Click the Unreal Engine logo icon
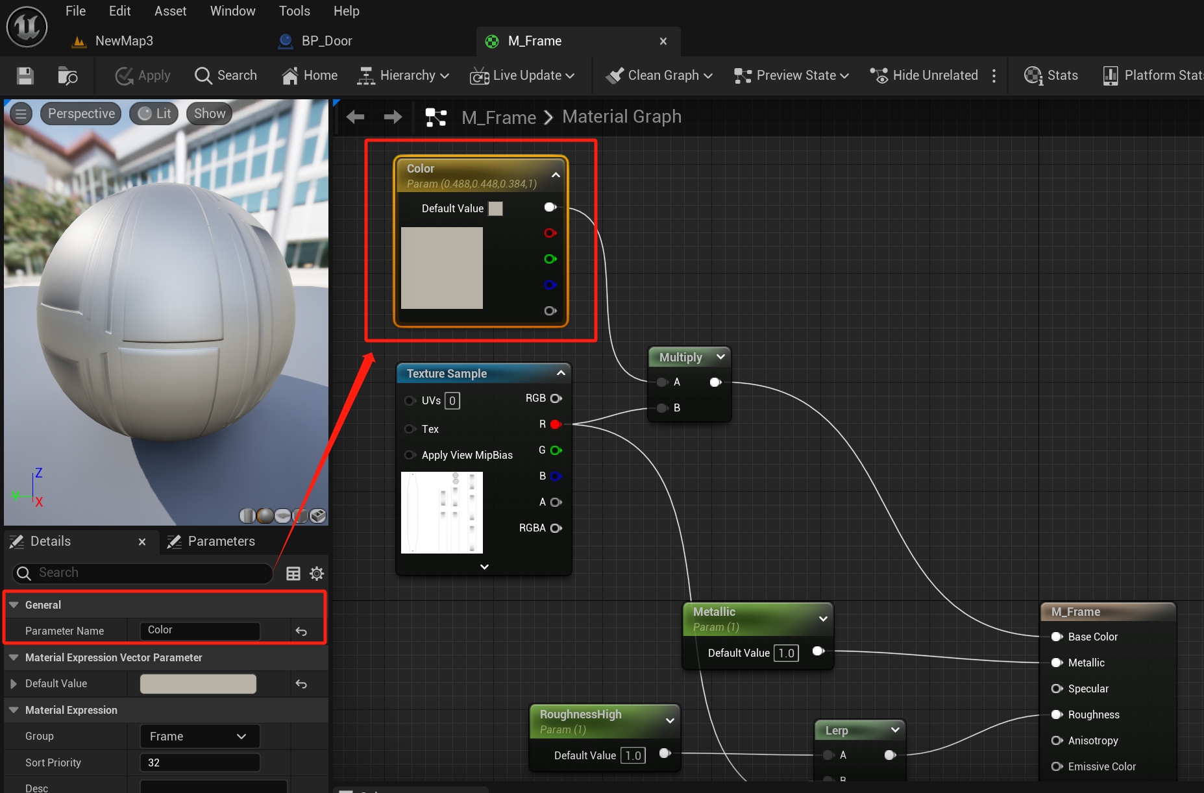Viewport: 1204px width, 793px height. point(27,27)
